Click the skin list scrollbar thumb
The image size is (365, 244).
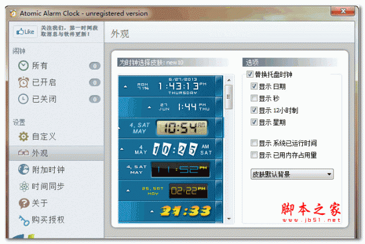pyautogui.click(x=229, y=97)
